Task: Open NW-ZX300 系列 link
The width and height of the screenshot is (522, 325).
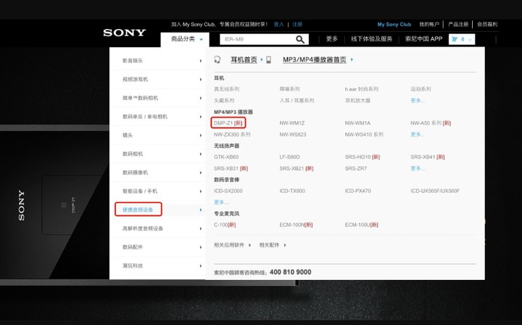Action: 232,134
